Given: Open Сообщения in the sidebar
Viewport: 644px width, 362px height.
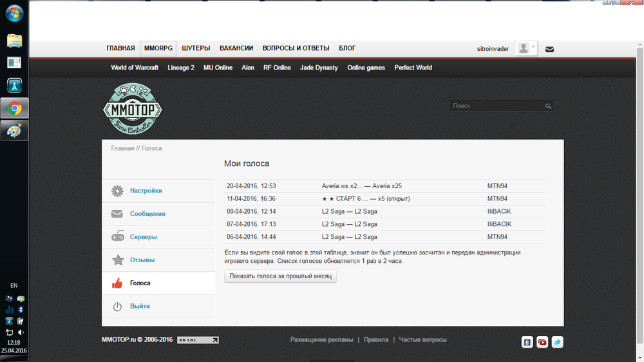Looking at the screenshot, I should (x=147, y=214).
